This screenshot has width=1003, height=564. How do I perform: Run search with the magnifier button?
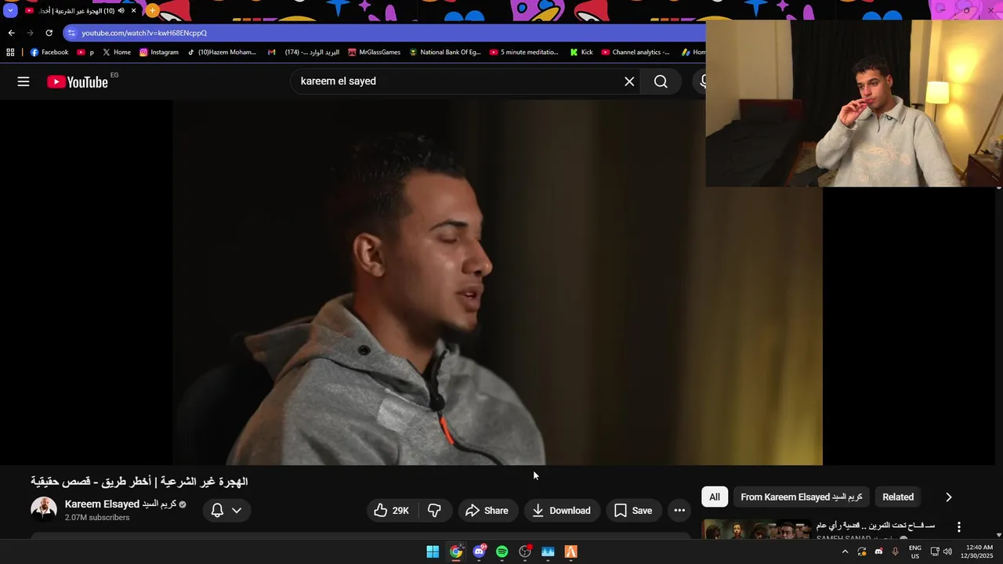pyautogui.click(x=661, y=81)
